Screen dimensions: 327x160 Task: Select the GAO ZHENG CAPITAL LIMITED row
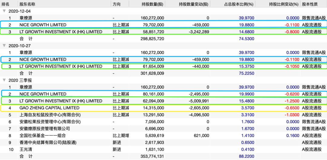(49, 108)
